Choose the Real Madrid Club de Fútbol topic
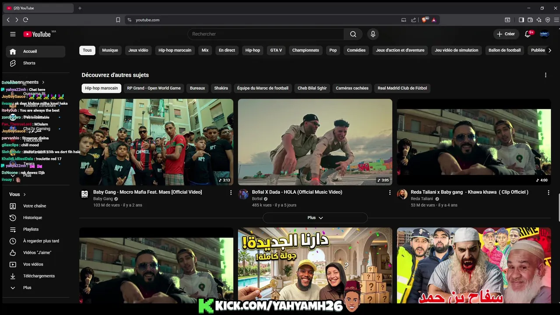Image resolution: width=560 pixels, height=315 pixels. (x=402, y=88)
